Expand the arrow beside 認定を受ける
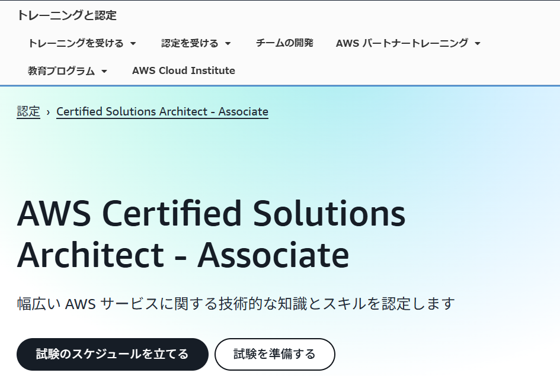Image resolution: width=560 pixels, height=376 pixels. pyautogui.click(x=228, y=44)
